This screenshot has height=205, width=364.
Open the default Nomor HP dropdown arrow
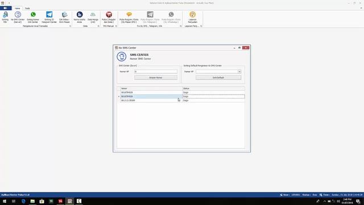point(239,72)
